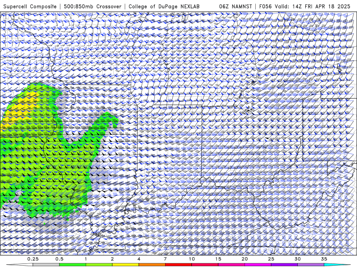Select the gray swatch between 0.25 and 0.5
The width and height of the screenshot is (357, 267).
[x=46, y=265]
